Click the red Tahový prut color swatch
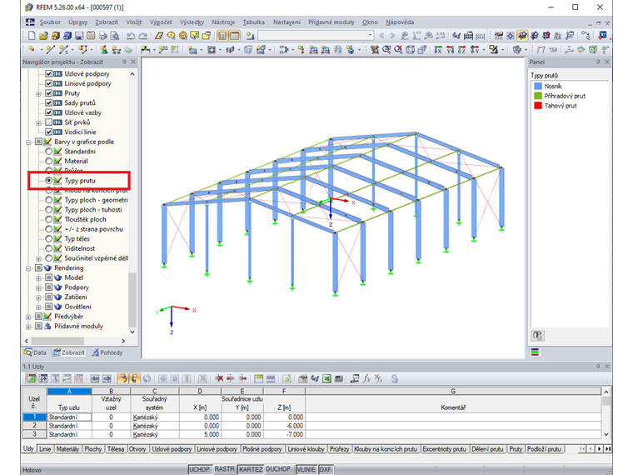 pos(538,106)
